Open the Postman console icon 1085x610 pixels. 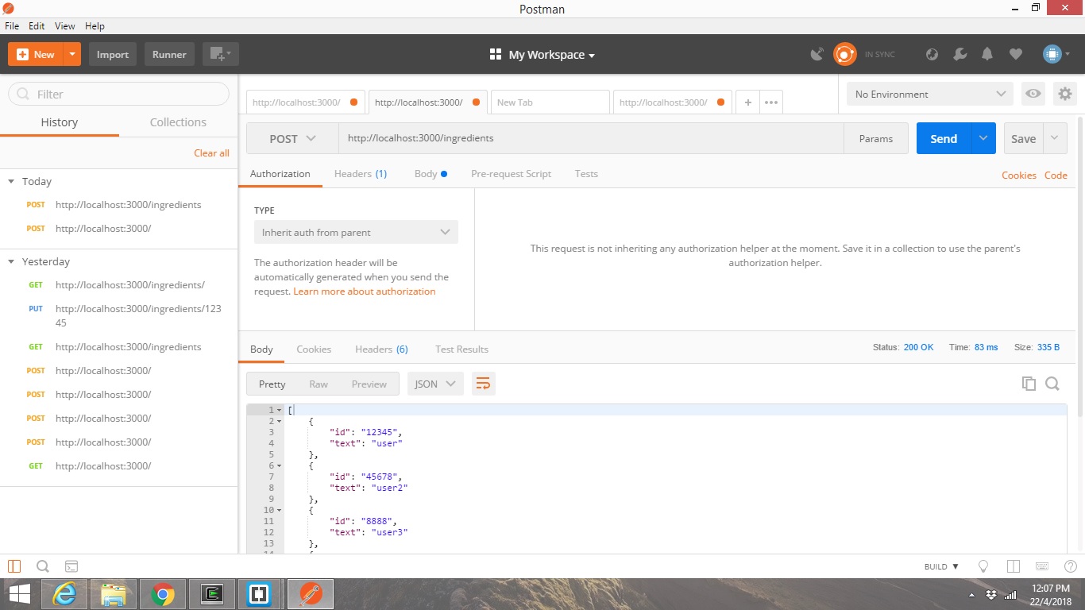click(x=71, y=566)
